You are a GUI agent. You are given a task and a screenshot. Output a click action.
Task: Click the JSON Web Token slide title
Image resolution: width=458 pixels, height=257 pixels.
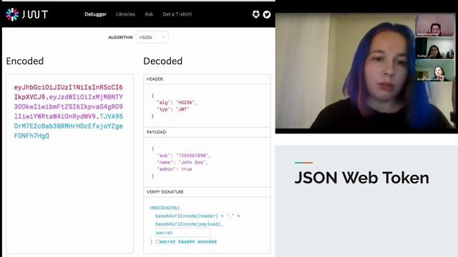point(362,178)
